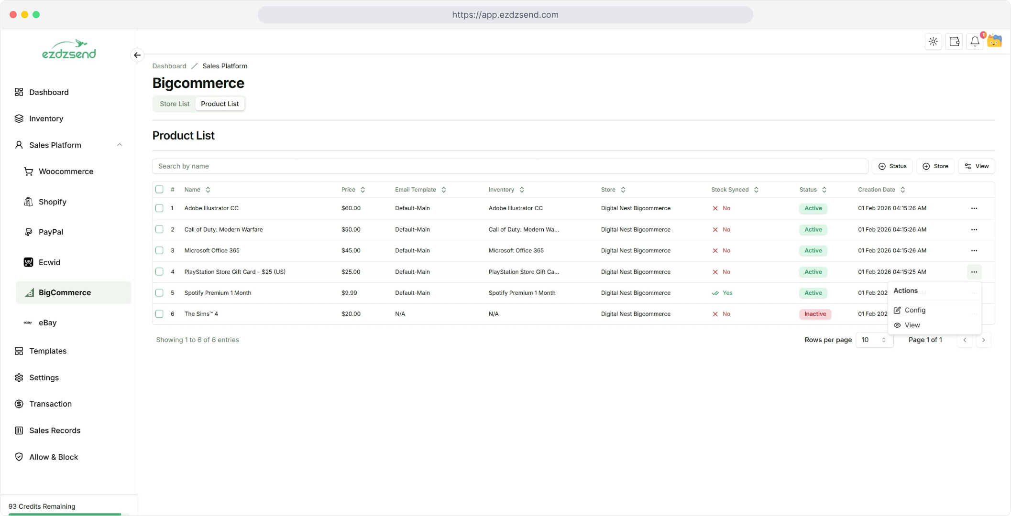Switch to the Store List tab
Image resolution: width=1011 pixels, height=516 pixels.
(x=175, y=104)
